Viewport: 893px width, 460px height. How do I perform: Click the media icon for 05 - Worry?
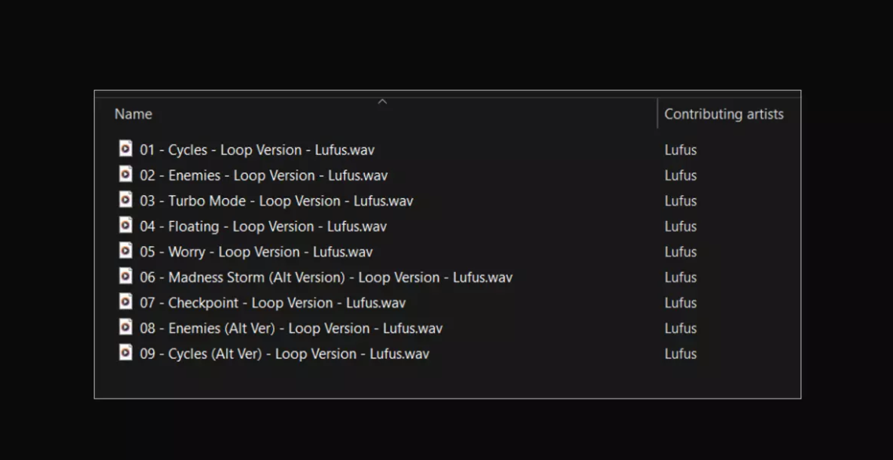126,251
